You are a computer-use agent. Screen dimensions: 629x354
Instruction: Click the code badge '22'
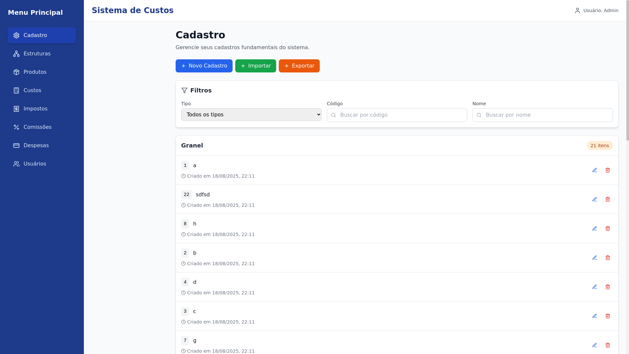(186, 195)
